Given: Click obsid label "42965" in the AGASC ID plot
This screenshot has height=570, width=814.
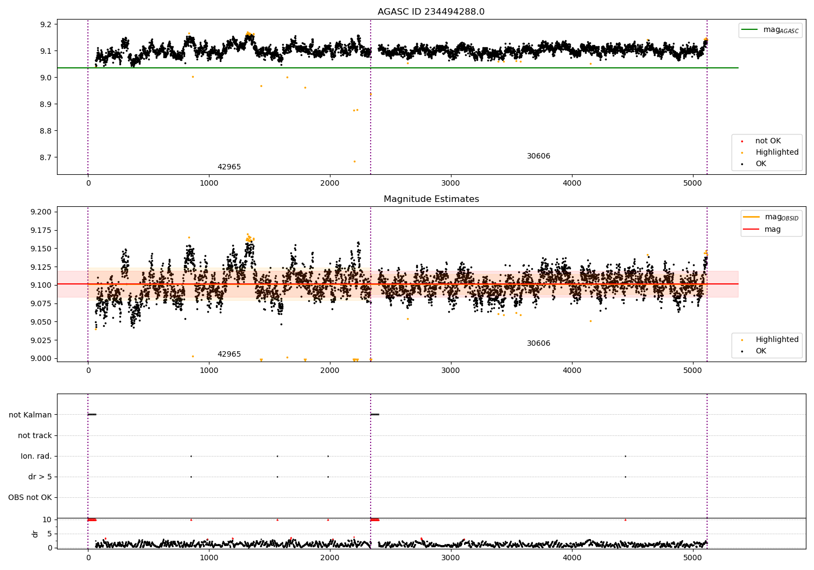Looking at the screenshot, I should click(x=229, y=167).
